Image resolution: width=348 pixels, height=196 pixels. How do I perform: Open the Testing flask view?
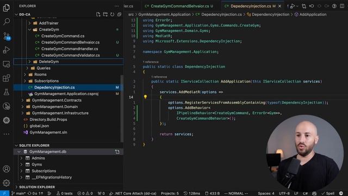coord(6,92)
